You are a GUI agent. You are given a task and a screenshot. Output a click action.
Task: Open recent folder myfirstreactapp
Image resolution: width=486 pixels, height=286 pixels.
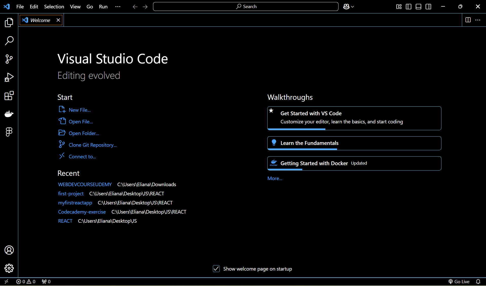tap(75, 203)
